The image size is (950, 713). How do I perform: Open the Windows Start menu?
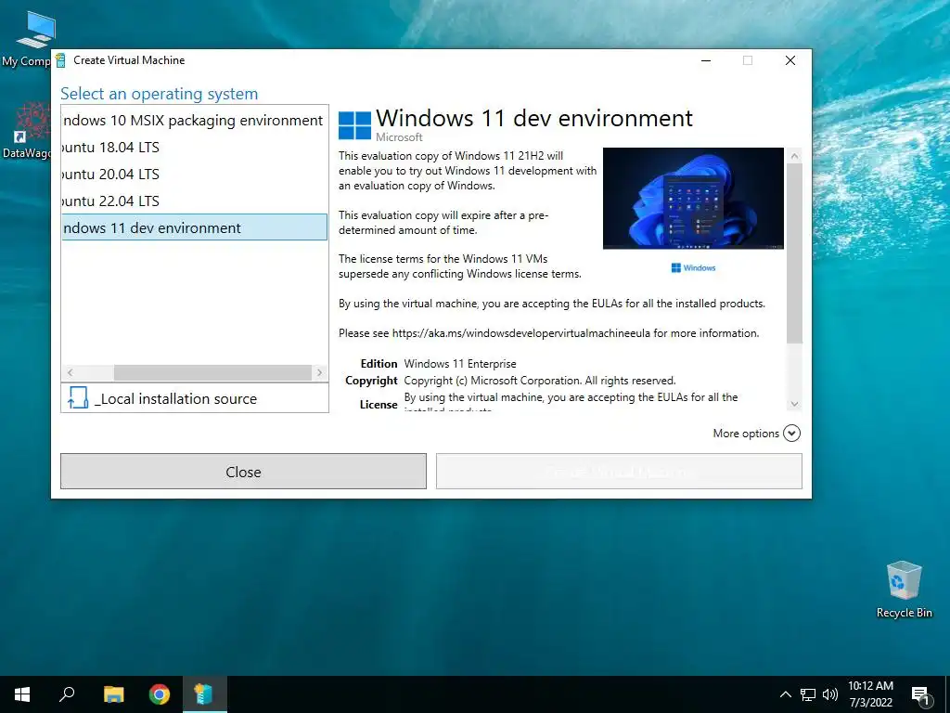coord(22,694)
